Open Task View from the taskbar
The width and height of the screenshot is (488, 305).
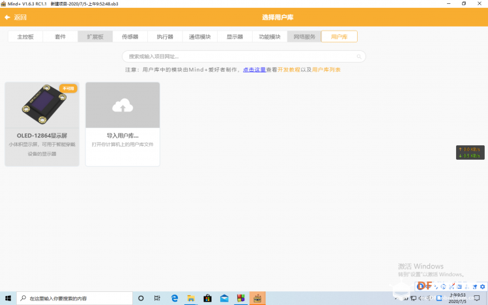[x=157, y=298]
